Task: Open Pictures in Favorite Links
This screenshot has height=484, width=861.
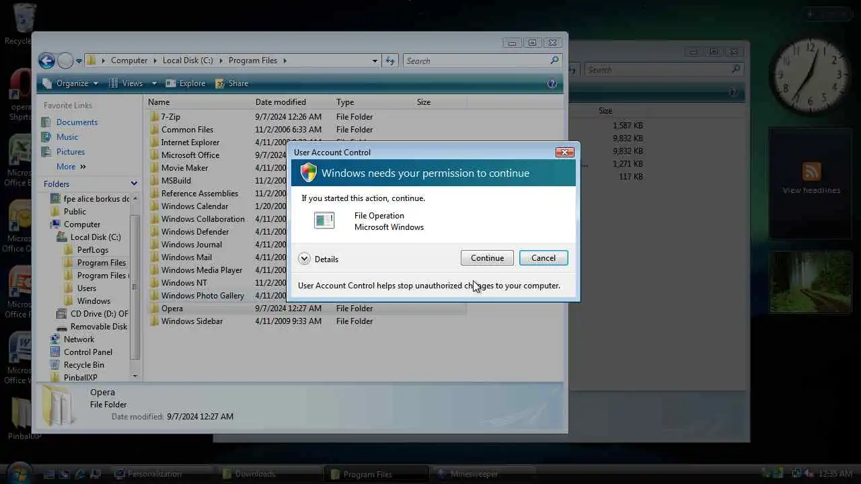Action: (x=71, y=152)
